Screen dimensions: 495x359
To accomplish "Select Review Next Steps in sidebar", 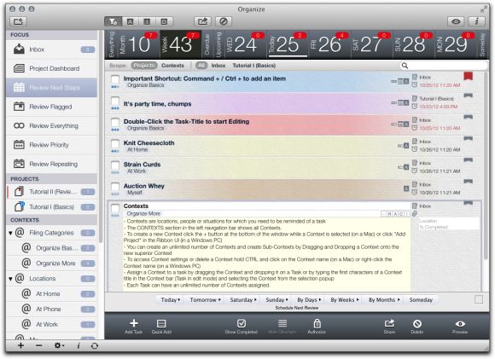I will coord(52,87).
